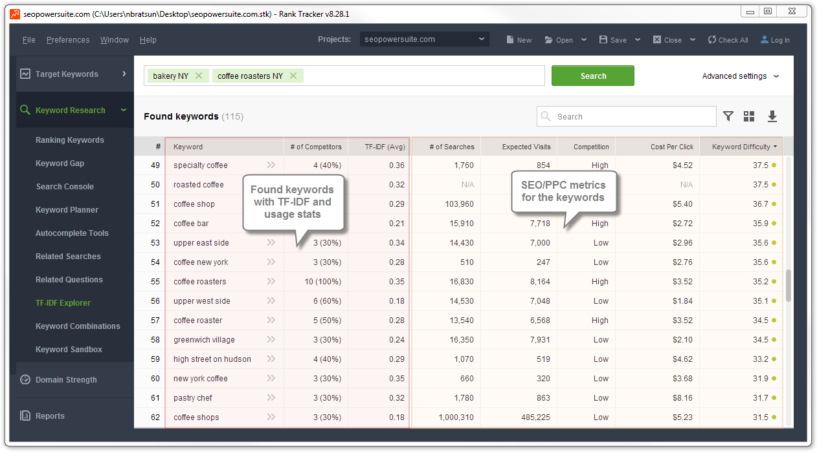Click the double arrow beside 'high street on hudson'

pyautogui.click(x=271, y=359)
